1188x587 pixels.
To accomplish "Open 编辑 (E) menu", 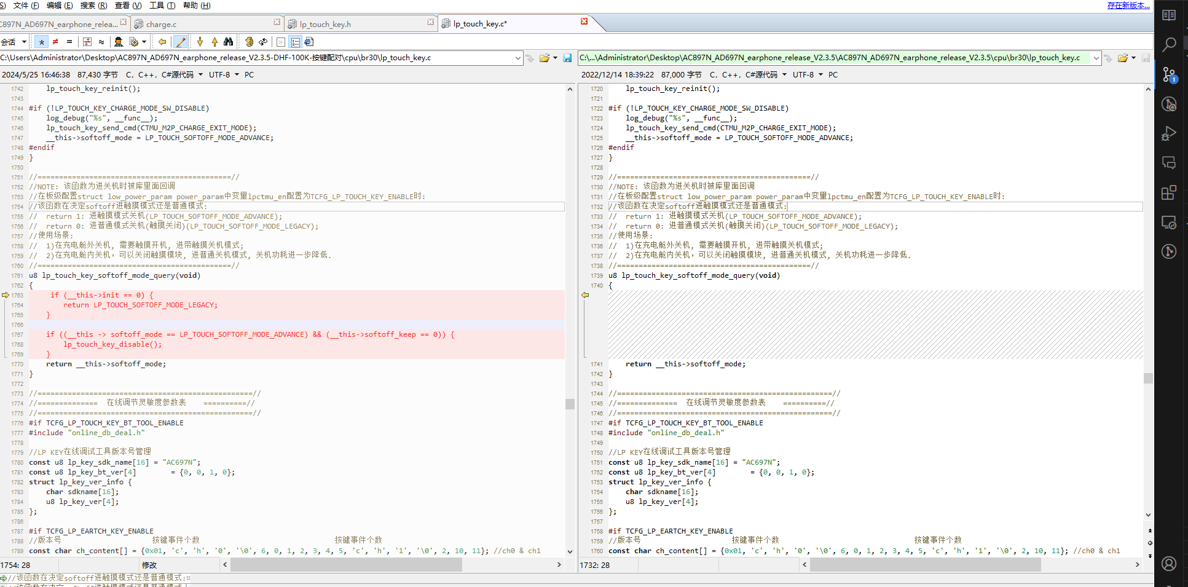I will (60, 6).
